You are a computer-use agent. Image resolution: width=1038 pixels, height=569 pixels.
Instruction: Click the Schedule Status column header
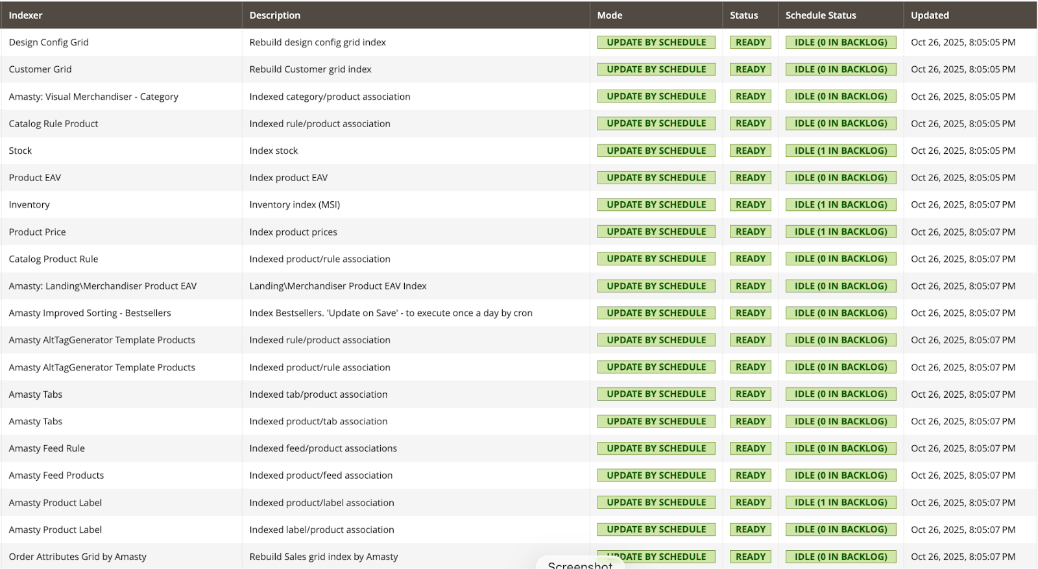[x=820, y=15]
